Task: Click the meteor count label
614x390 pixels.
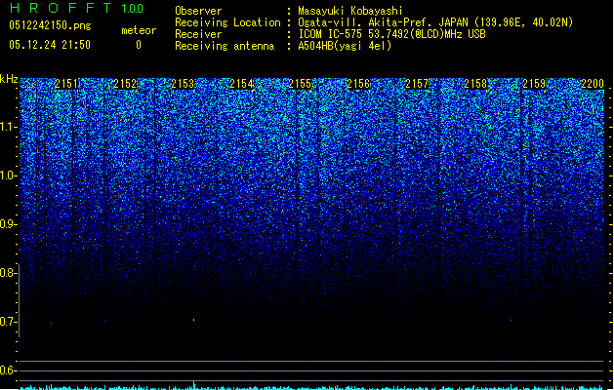Action: click(139, 30)
